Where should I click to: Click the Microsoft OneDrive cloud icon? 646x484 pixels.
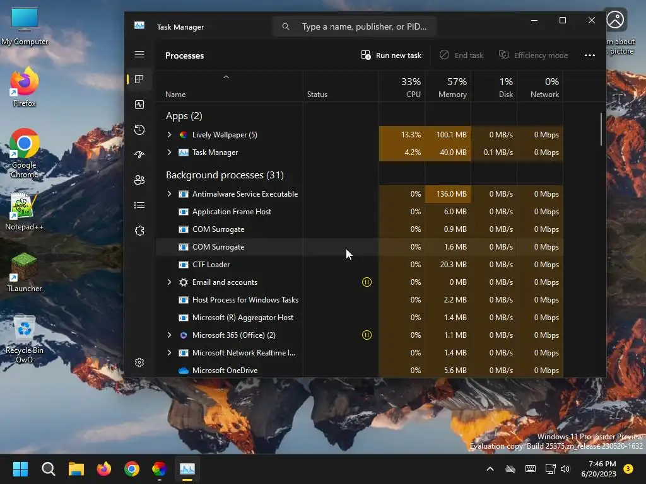[184, 371]
